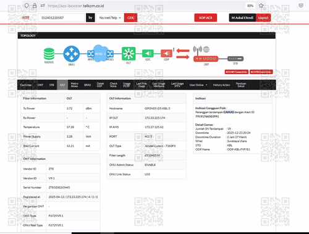The image size is (309, 234).
Task: Click the SOP ACS button
Action: click(x=206, y=18)
